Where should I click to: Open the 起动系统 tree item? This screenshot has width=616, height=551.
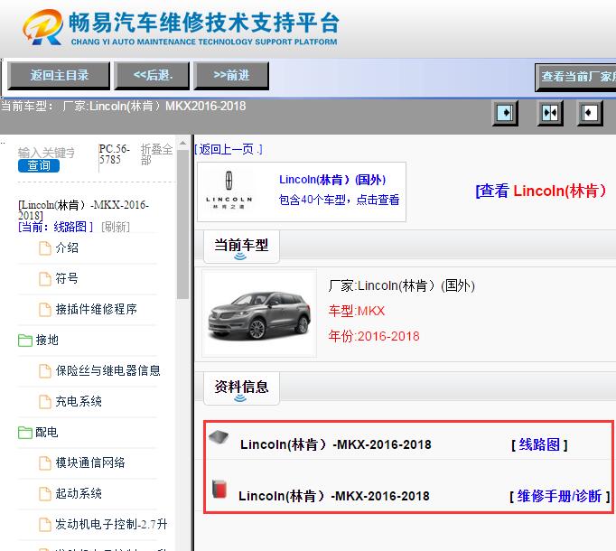click(x=79, y=493)
